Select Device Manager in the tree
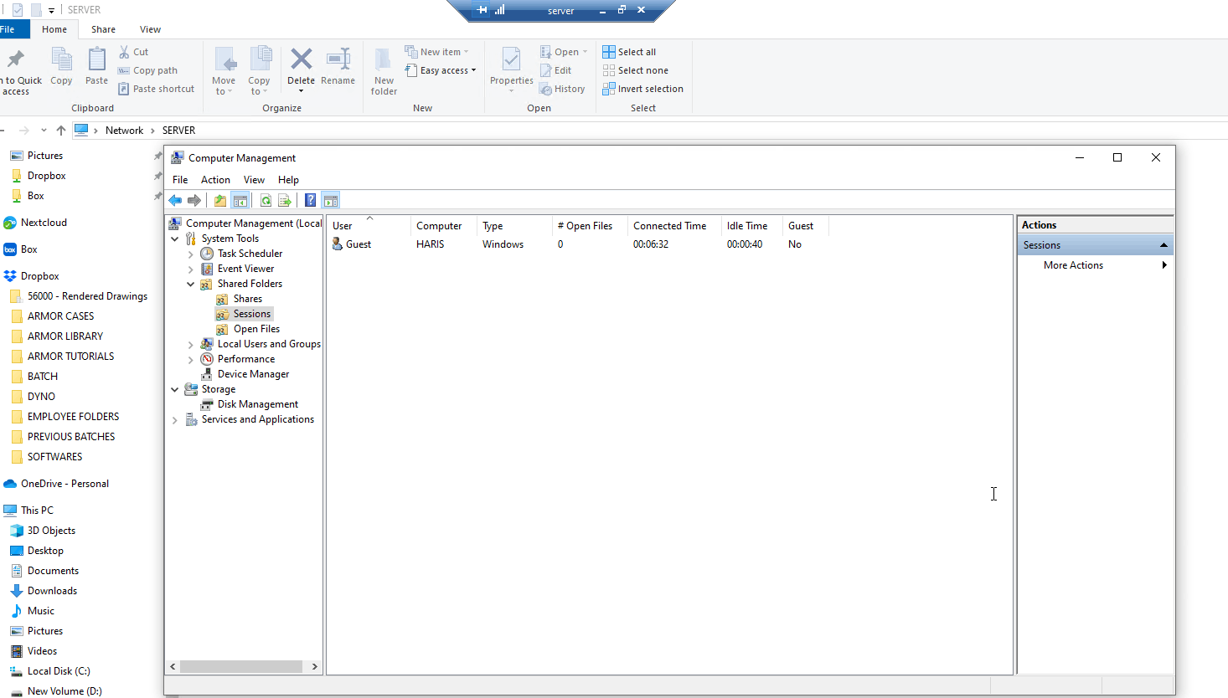 pyautogui.click(x=253, y=374)
